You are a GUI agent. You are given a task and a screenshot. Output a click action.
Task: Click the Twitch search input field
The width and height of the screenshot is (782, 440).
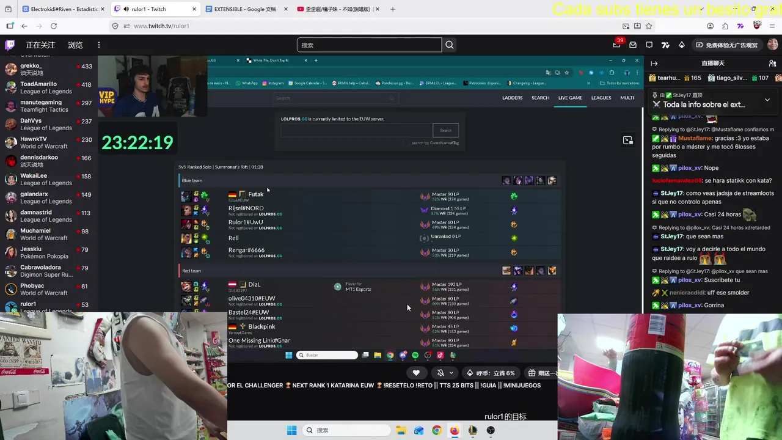(369, 45)
